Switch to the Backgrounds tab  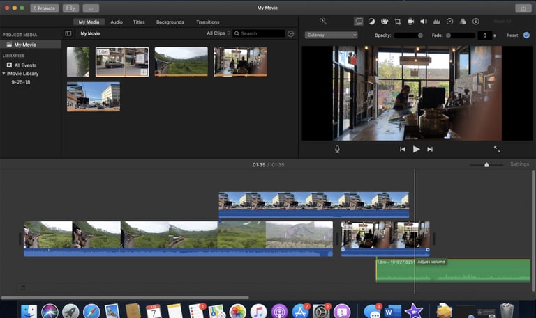point(170,22)
